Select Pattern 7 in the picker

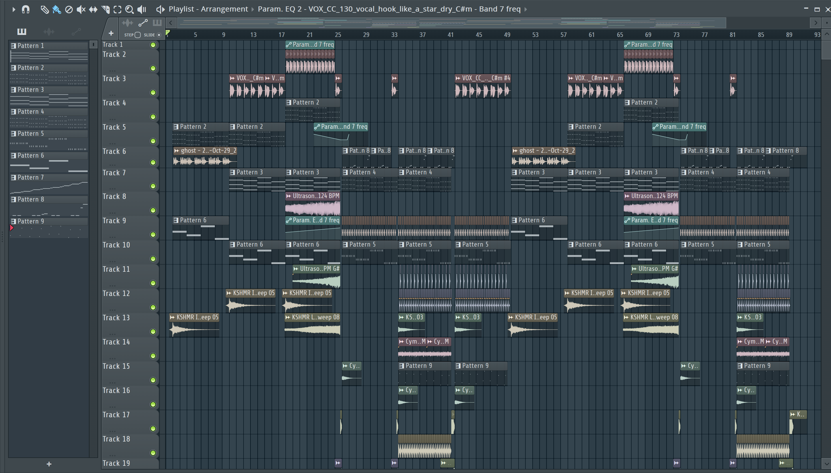[49, 184]
